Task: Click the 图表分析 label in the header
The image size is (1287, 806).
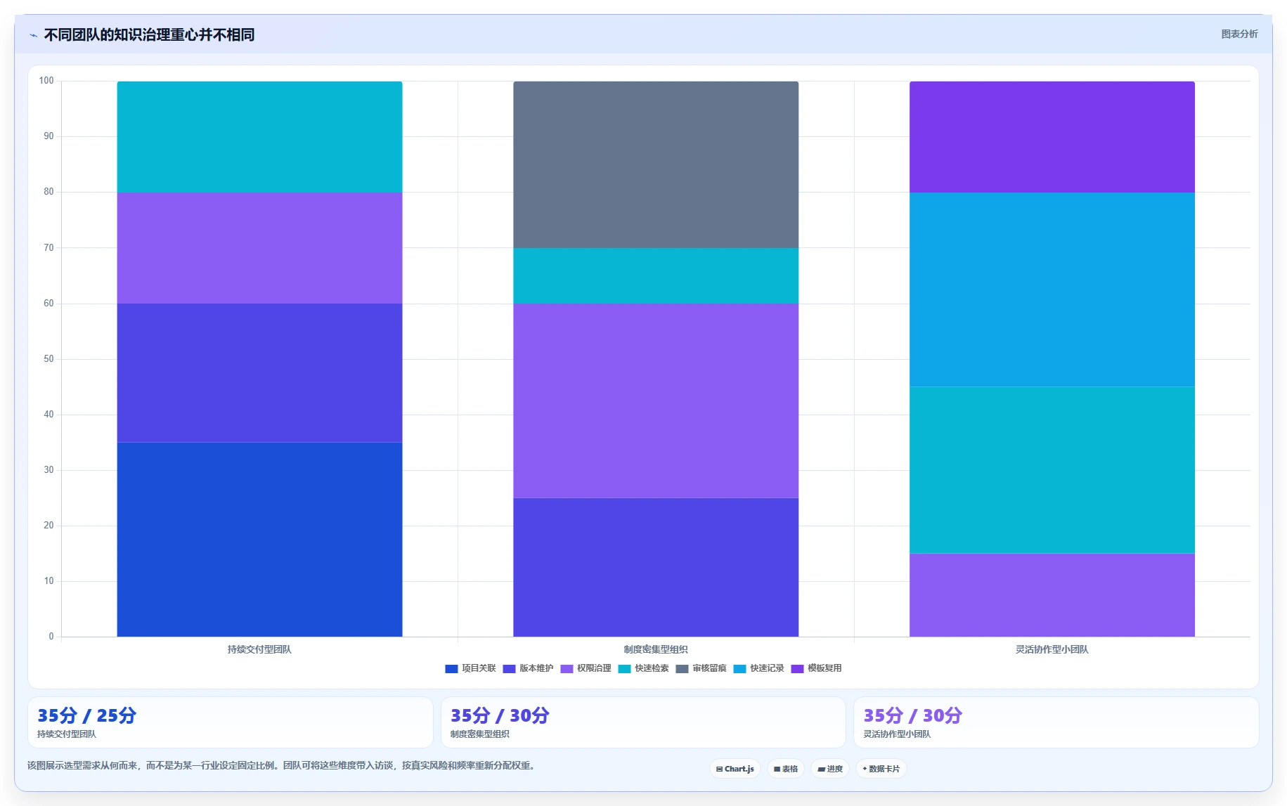Action: (x=1239, y=34)
